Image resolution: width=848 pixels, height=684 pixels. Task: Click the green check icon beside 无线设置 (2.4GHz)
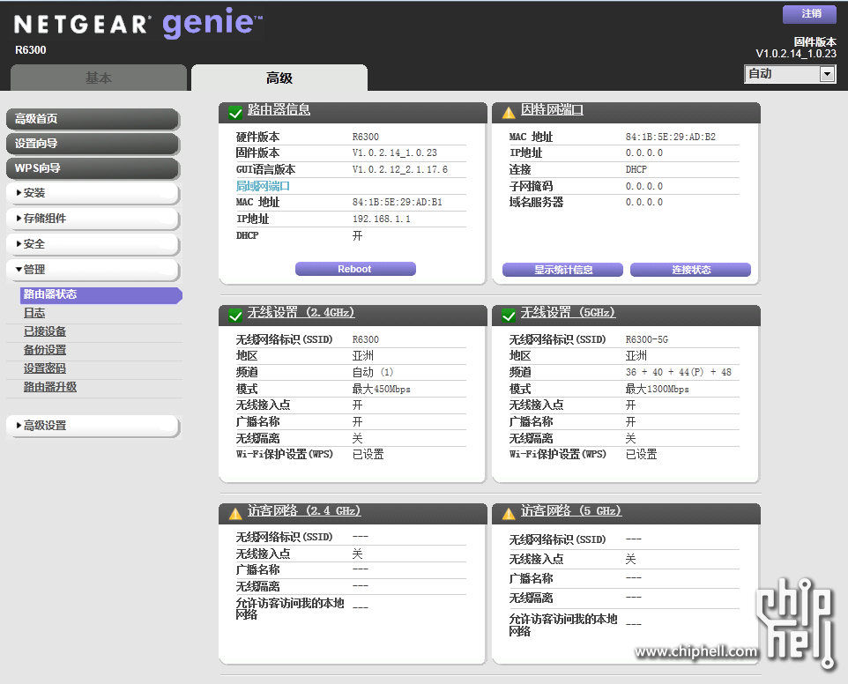coord(235,316)
